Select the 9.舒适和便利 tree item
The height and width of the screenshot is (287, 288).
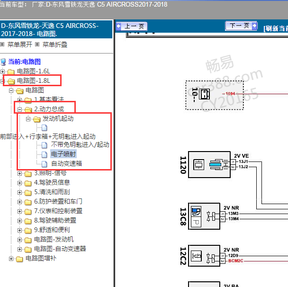tap(52, 230)
